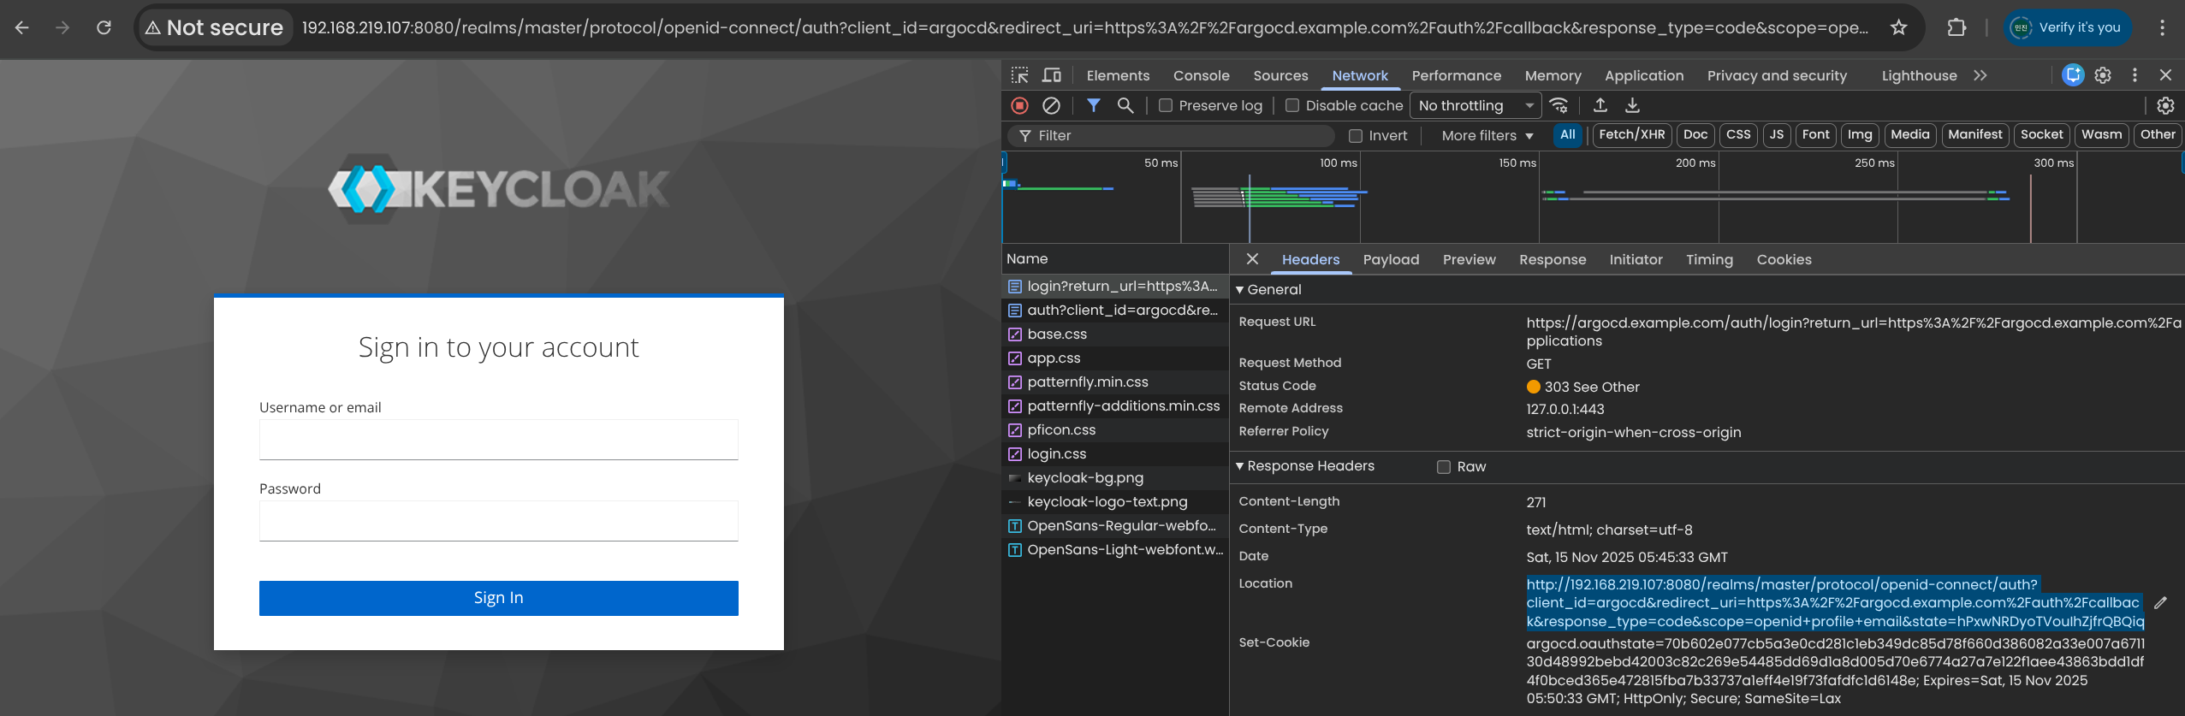Image resolution: width=2185 pixels, height=716 pixels.
Task: Select the login?return_url request row
Action: (x=1115, y=286)
